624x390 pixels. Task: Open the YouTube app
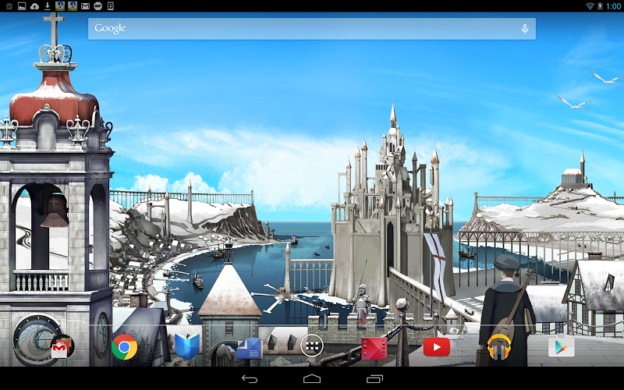437,347
